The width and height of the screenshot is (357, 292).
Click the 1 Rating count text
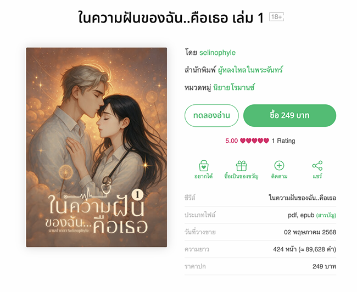point(283,141)
